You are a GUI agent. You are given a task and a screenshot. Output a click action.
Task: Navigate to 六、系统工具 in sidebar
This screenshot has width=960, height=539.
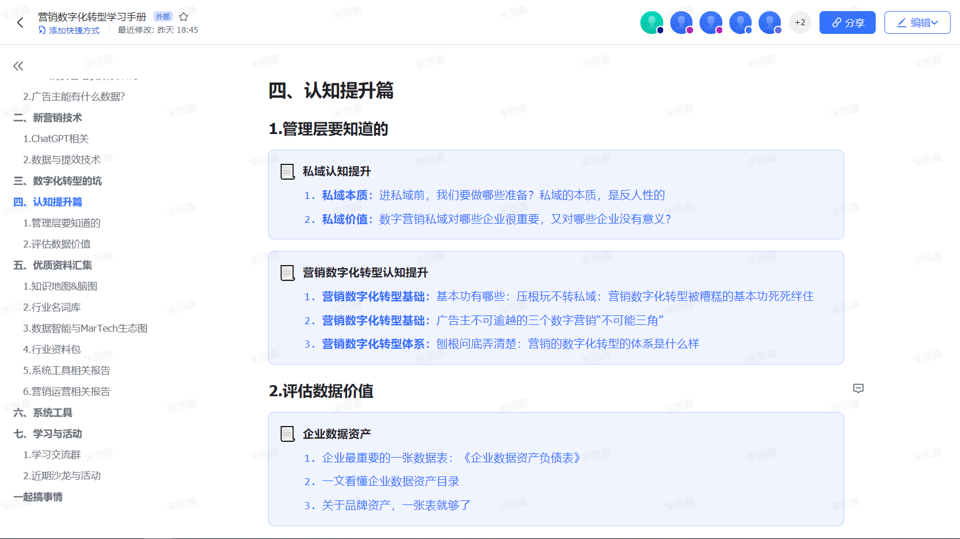tap(43, 413)
